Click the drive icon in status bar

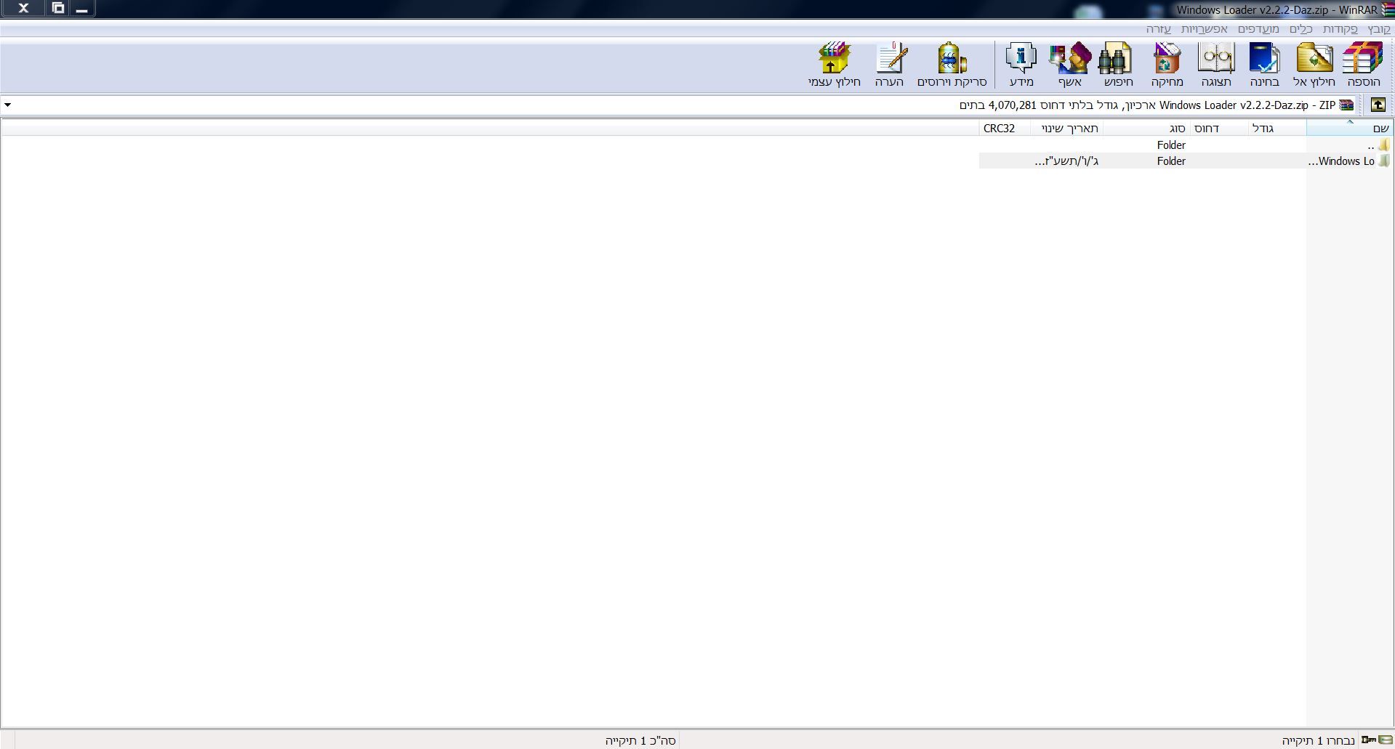coord(1386,740)
